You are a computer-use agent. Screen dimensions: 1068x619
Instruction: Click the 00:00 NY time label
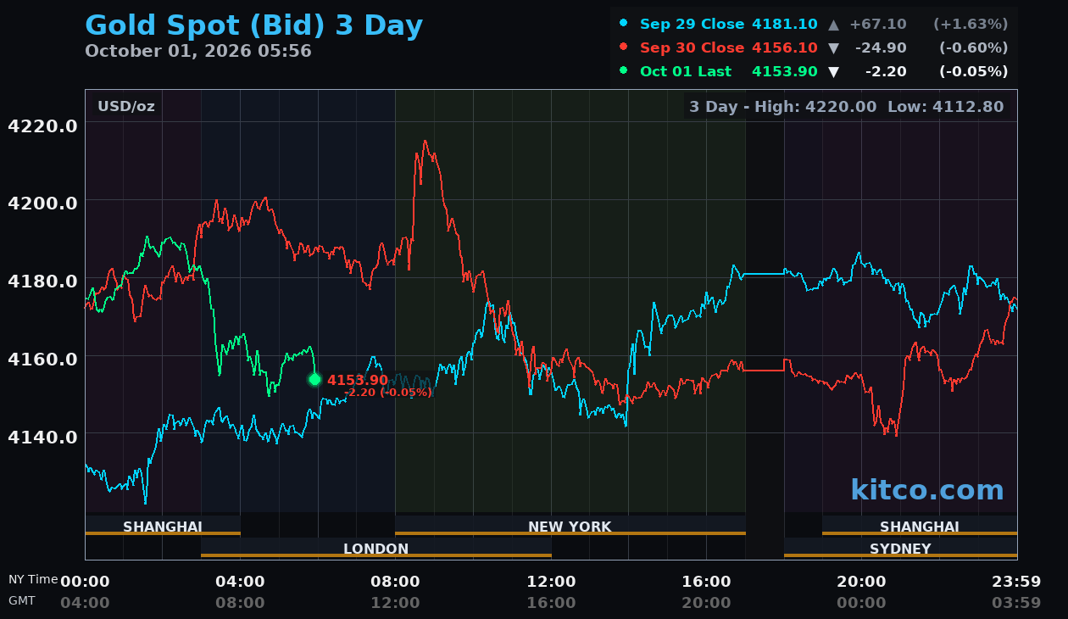85,581
